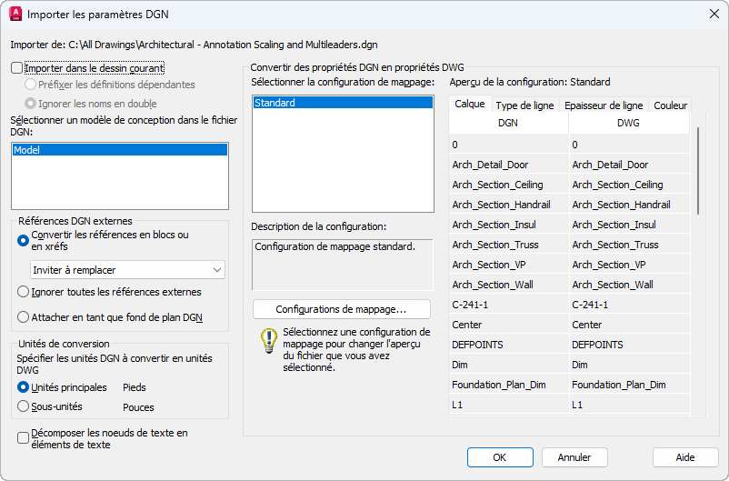The image size is (729, 481).
Task: Switch to the Type de ligne tab
Action: pos(524,105)
